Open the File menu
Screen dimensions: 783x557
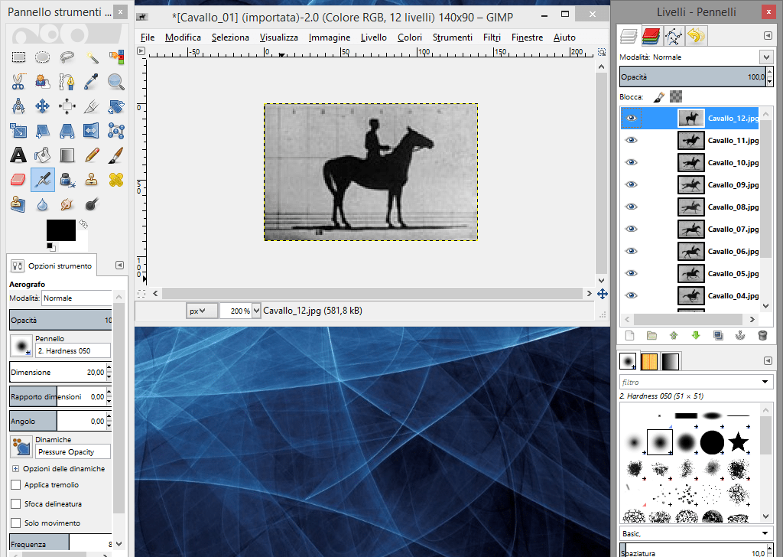[x=148, y=37]
